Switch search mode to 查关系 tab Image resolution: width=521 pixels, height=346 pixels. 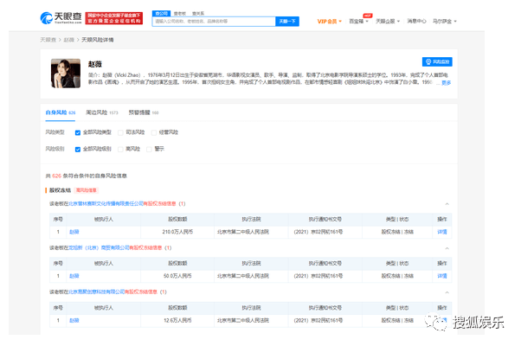click(x=198, y=14)
